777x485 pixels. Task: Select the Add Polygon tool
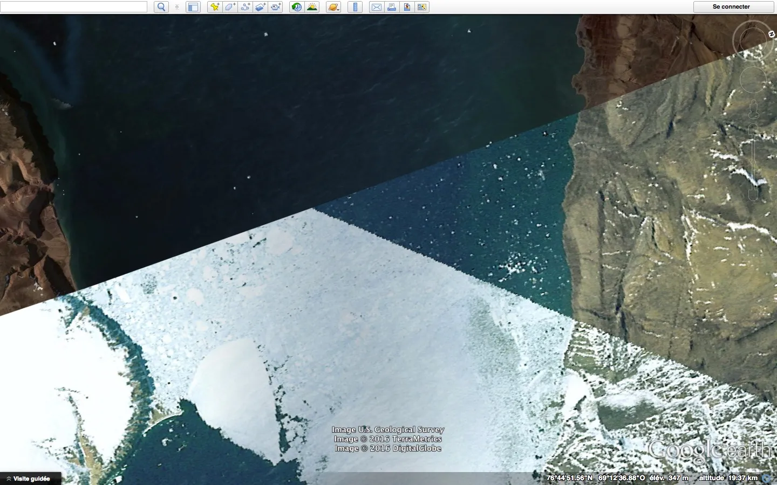pos(230,7)
